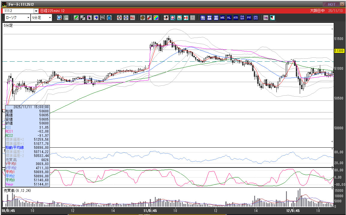Click the diagonal arrow line tool
The image size is (346, 215).
[83, 18]
